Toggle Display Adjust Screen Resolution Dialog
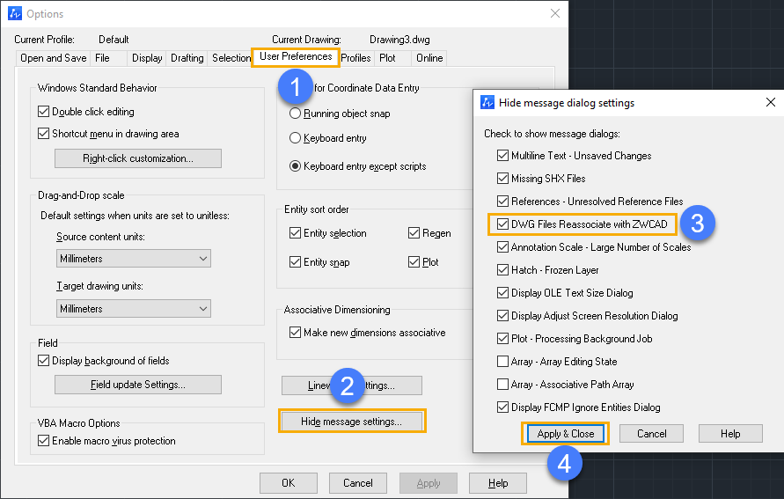 pyautogui.click(x=503, y=316)
